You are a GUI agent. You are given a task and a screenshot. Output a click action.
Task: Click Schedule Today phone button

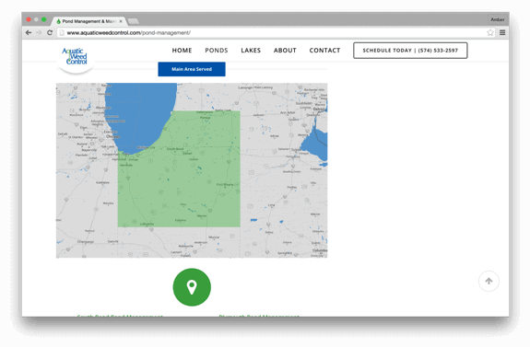point(410,51)
